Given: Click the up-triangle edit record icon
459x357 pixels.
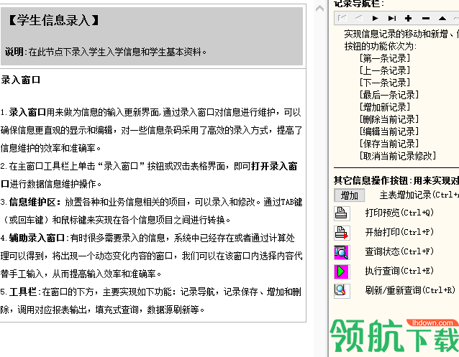Looking at the screenshot, I should click(442, 19).
